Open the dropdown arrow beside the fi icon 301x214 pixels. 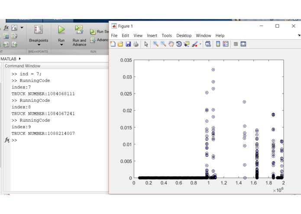pyautogui.click(x=22, y=28)
